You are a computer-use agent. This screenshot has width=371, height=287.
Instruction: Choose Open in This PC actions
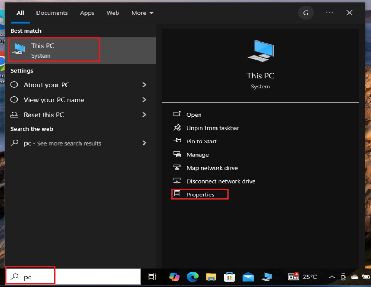[x=194, y=115]
